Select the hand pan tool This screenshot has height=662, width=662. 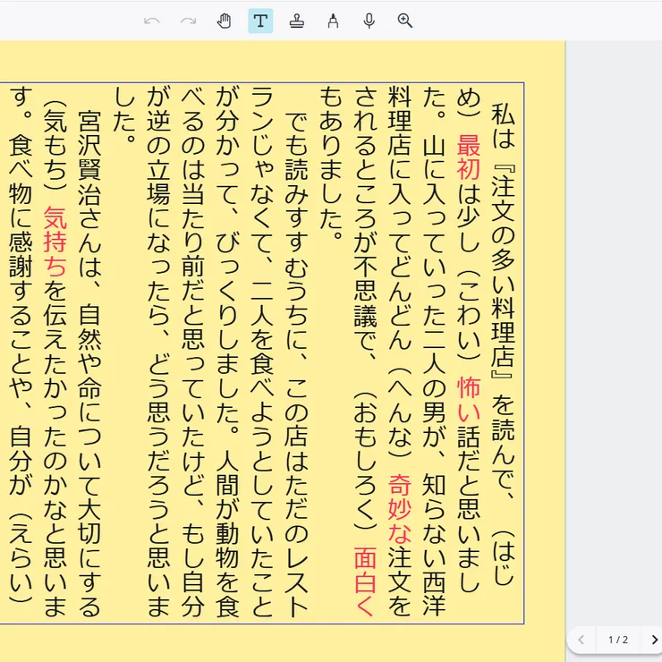[225, 21]
